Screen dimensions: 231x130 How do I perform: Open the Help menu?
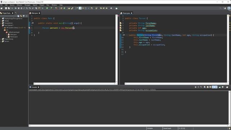(61, 5)
